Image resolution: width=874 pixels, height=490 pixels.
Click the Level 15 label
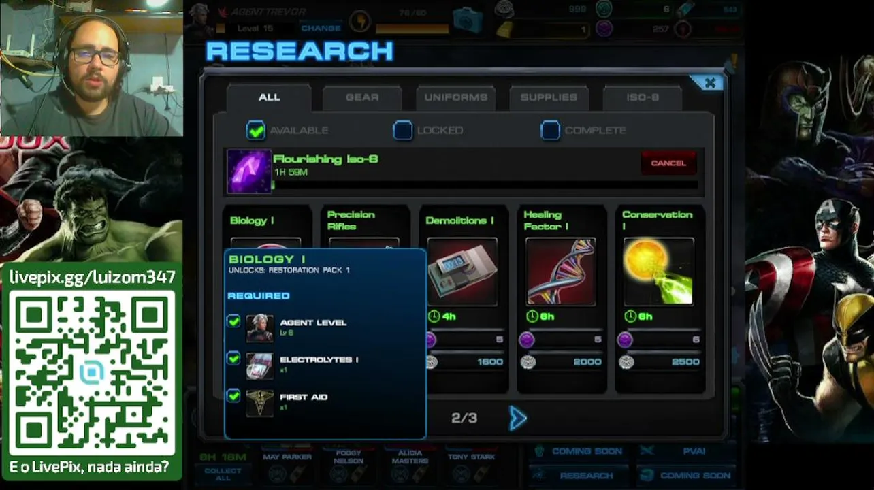pyautogui.click(x=255, y=29)
